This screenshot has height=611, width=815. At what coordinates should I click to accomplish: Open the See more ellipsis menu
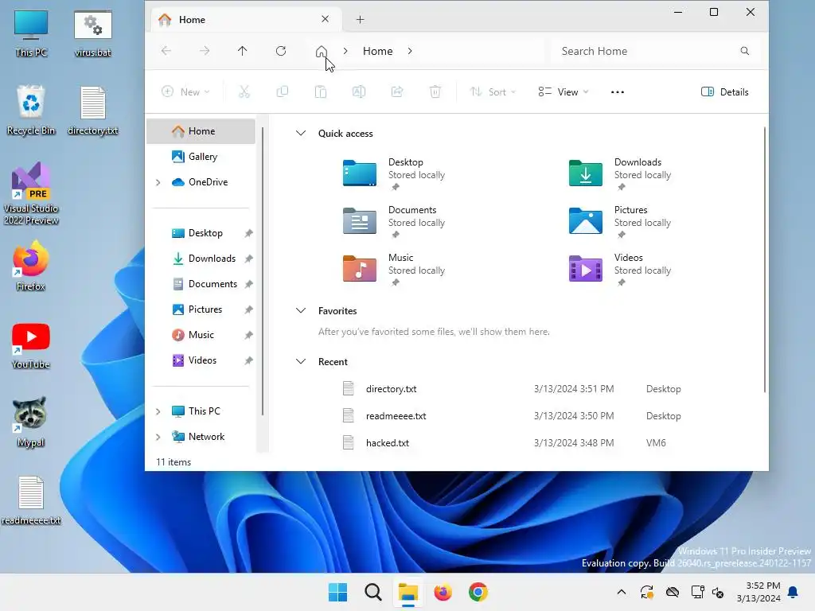pyautogui.click(x=618, y=92)
